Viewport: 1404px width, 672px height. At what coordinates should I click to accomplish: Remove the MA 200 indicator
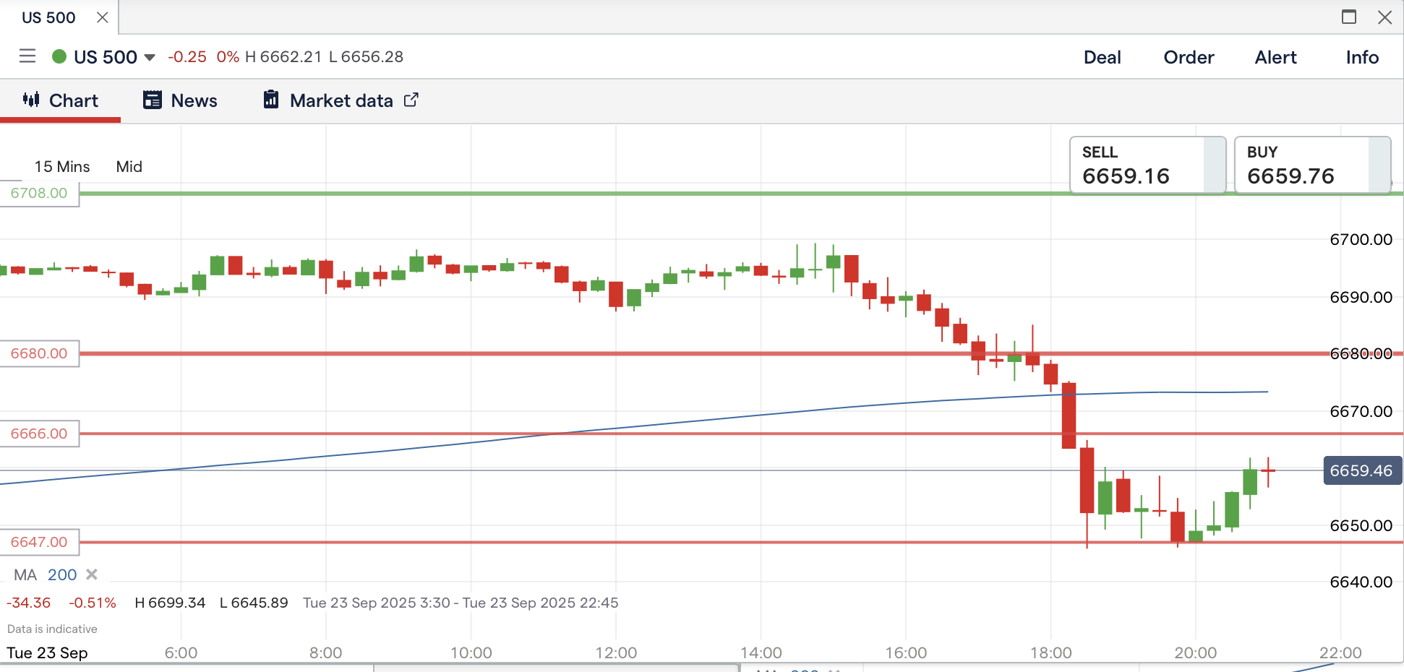[x=92, y=574]
